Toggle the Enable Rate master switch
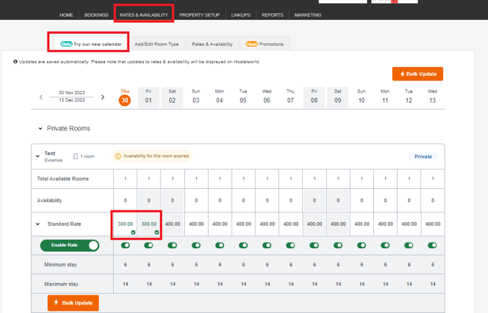488x313 pixels. [x=70, y=245]
